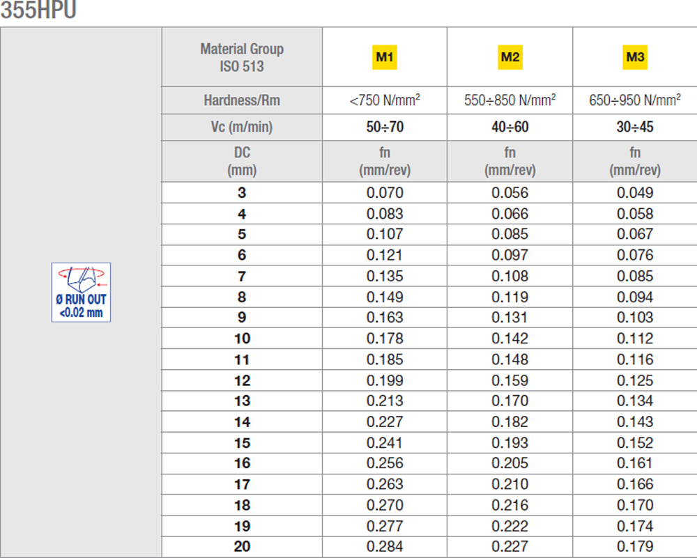The height and width of the screenshot is (558, 697).
Task: Click the fn (mm/rev) header under M3
Action: click(635, 161)
